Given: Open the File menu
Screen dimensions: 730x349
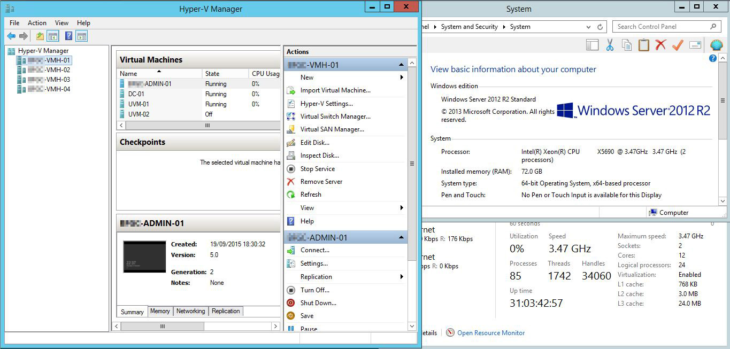Looking at the screenshot, I should [14, 23].
